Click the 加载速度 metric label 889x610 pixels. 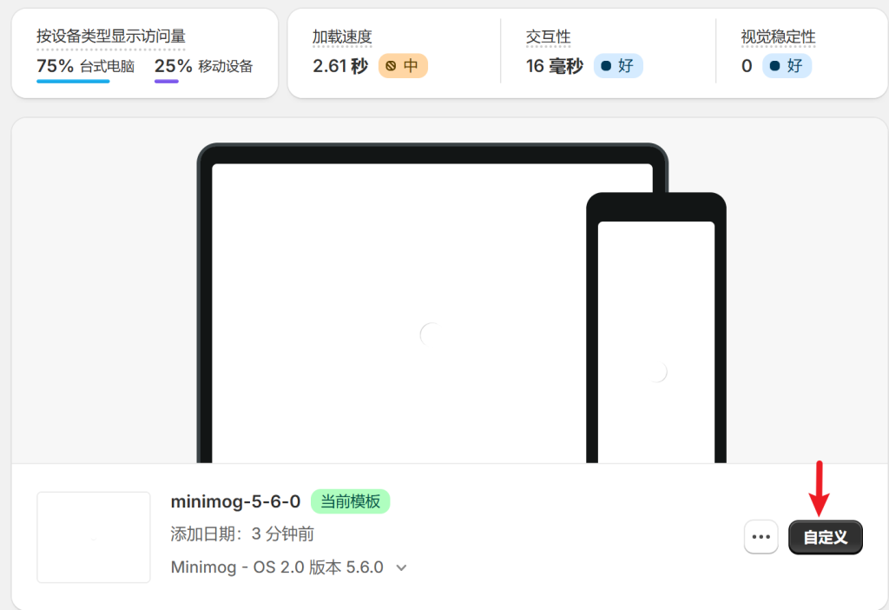[342, 37]
